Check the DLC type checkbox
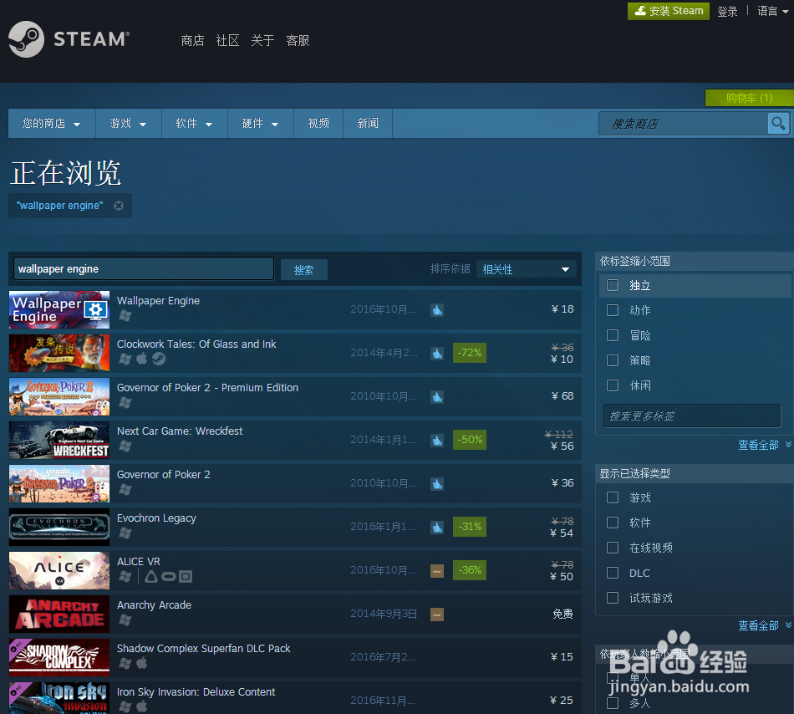Screen dimensions: 794x714 tap(613, 573)
